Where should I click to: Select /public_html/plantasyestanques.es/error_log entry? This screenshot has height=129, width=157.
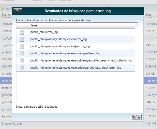58,39
